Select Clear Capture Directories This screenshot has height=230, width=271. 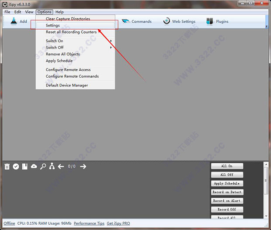75,19
